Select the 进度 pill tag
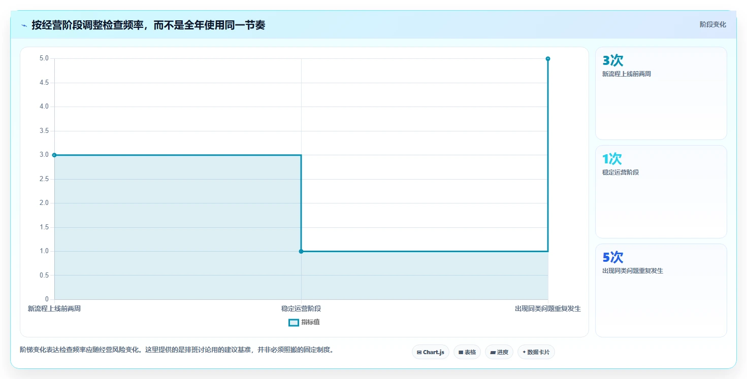The height and width of the screenshot is (379, 747). (x=499, y=352)
